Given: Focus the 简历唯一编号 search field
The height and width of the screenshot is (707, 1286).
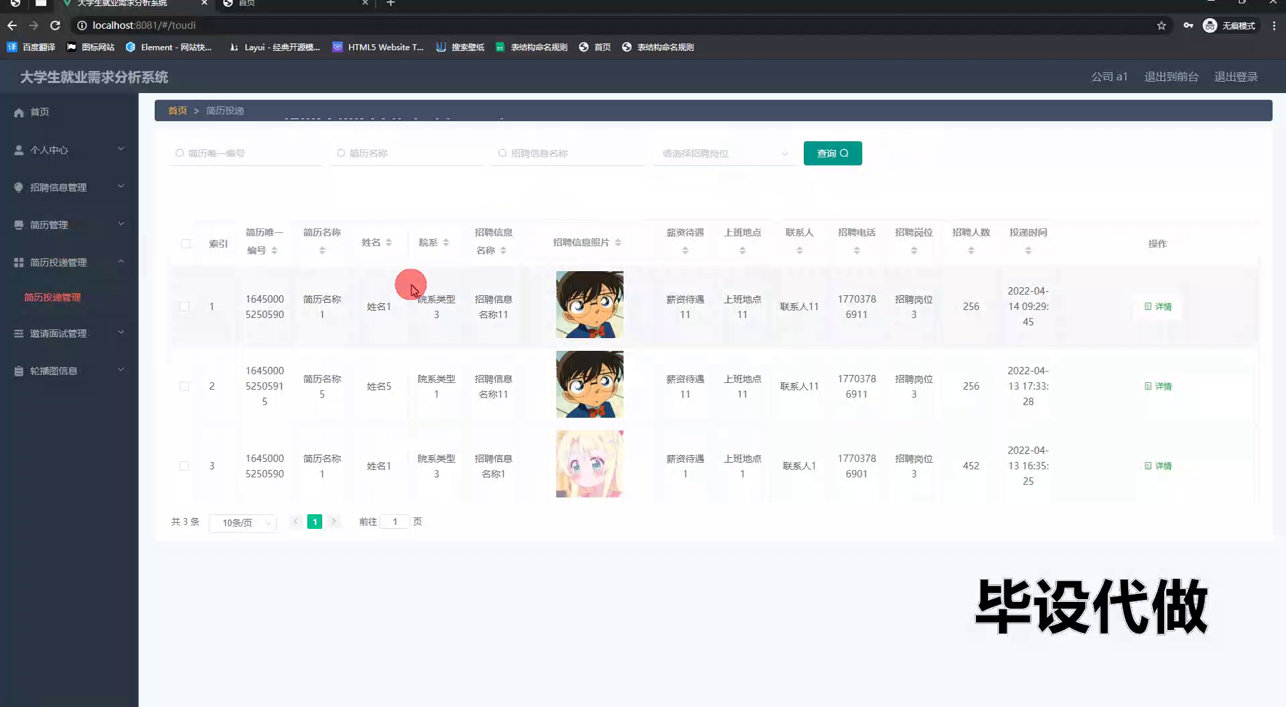Looking at the screenshot, I should click(245, 153).
